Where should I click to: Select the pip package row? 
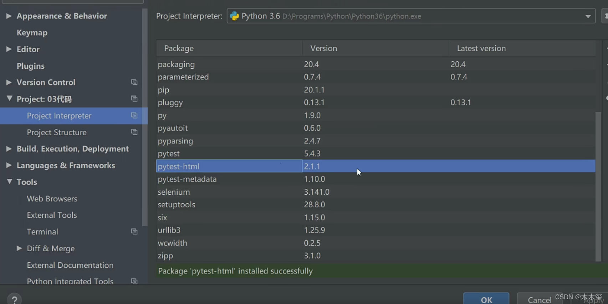(x=376, y=90)
